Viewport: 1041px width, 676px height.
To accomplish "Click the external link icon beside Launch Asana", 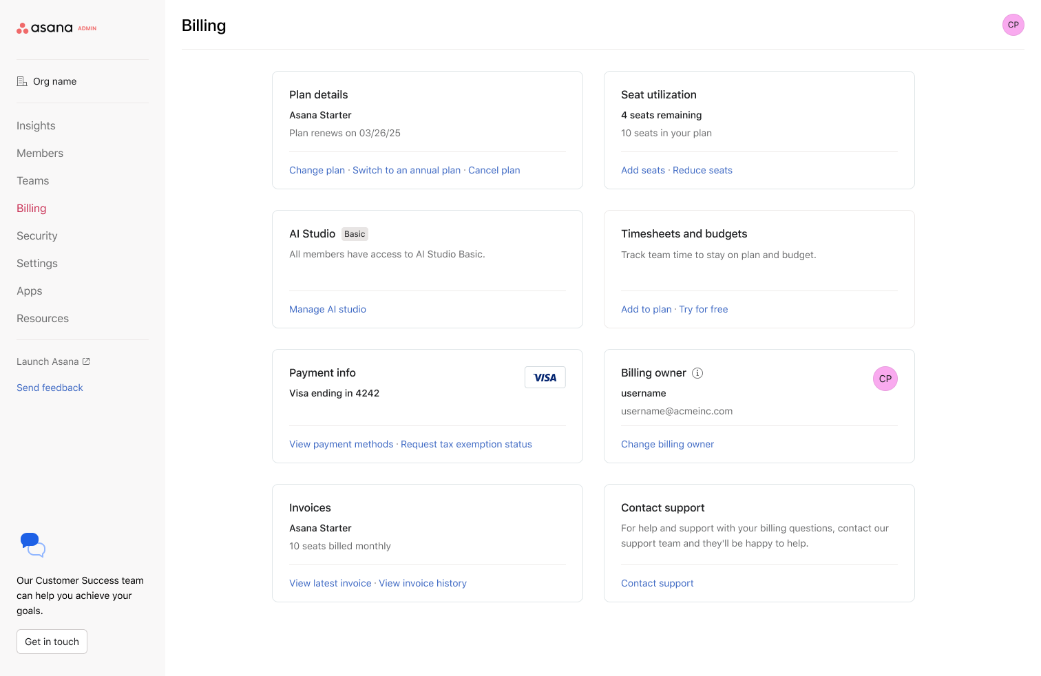I will tap(86, 361).
